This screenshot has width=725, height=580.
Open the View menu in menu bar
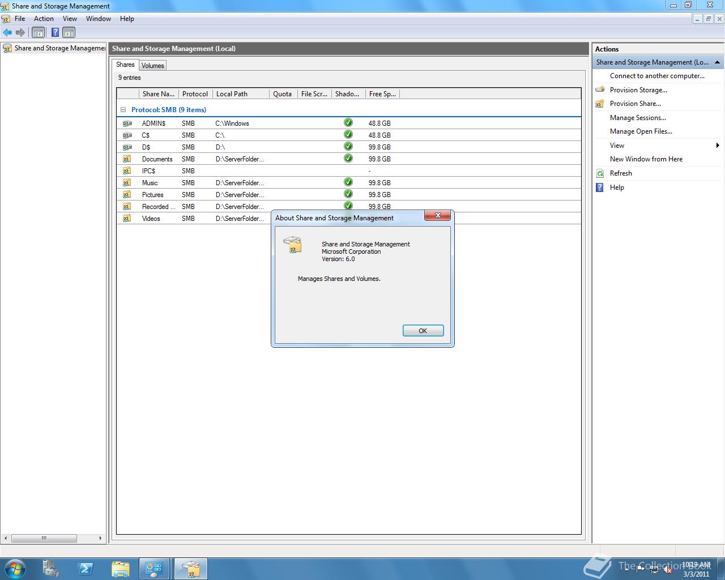(70, 19)
